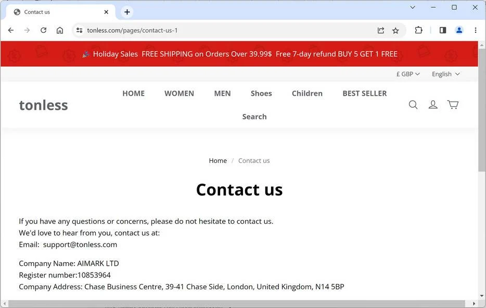Click the Home breadcrumb link
This screenshot has width=486, height=308.
(218, 161)
